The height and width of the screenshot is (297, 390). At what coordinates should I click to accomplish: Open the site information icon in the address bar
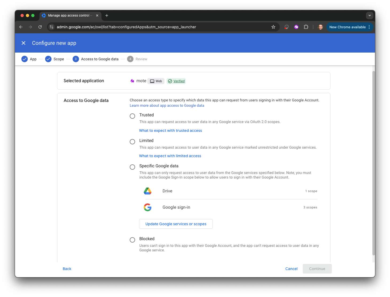click(52, 27)
